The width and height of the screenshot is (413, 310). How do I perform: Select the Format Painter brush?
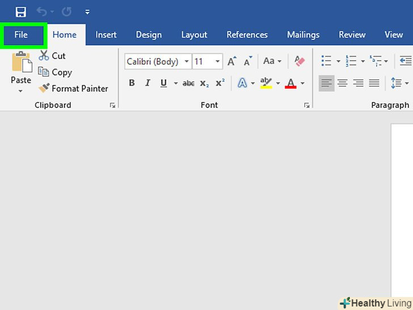(x=44, y=89)
